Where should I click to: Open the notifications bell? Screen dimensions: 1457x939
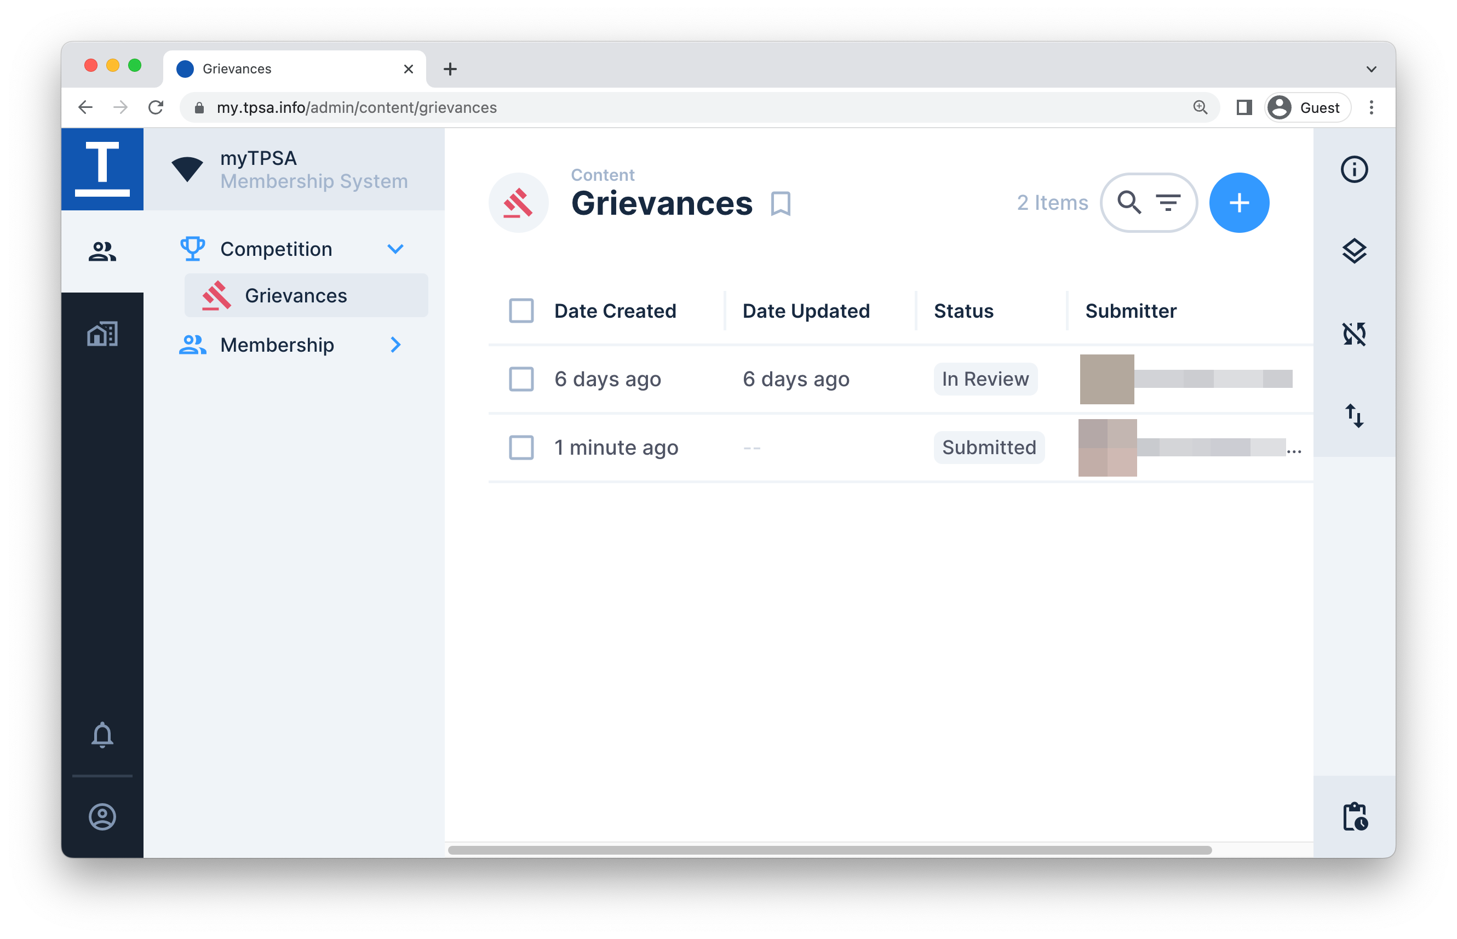(102, 735)
